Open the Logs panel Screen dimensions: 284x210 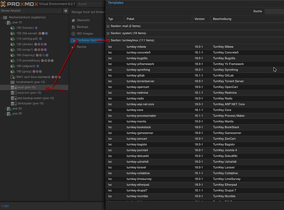(x=5, y=206)
